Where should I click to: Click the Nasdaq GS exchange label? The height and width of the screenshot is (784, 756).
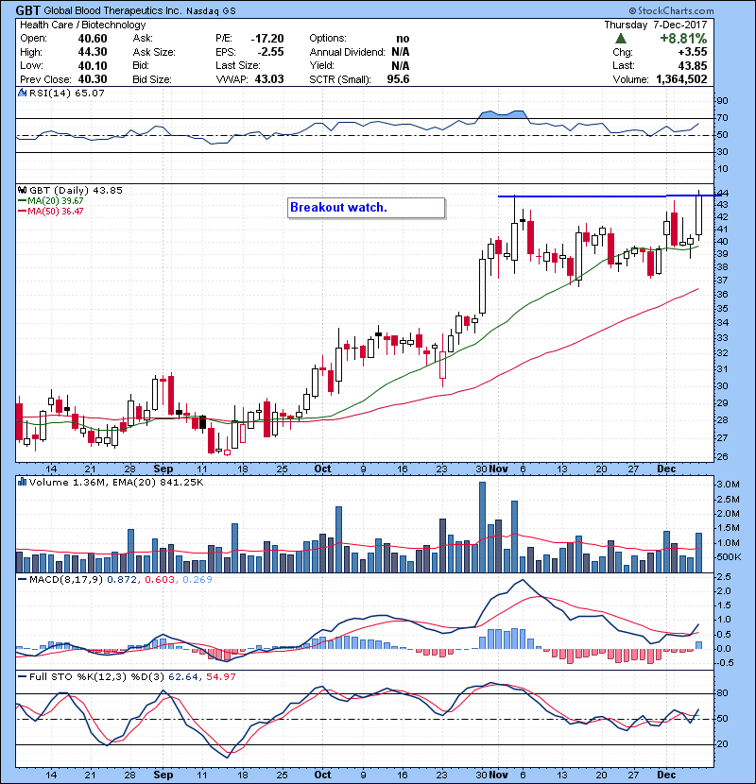[211, 11]
